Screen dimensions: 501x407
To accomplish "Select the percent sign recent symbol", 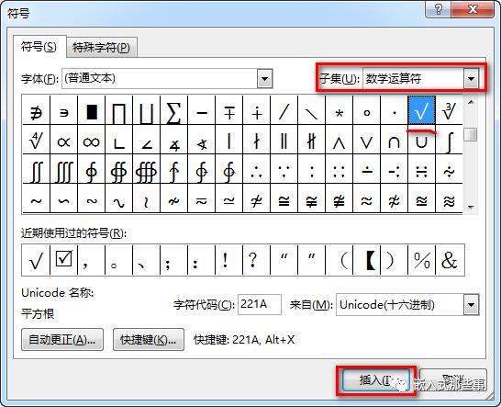I will [422, 260].
